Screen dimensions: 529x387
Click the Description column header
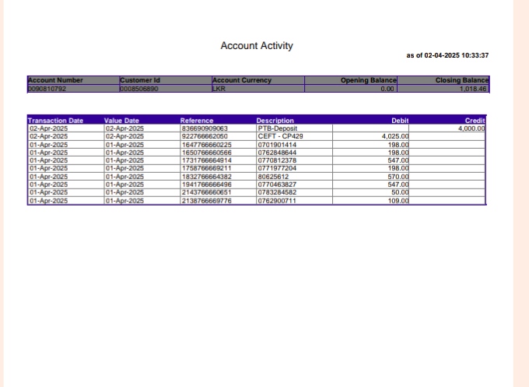(275, 121)
